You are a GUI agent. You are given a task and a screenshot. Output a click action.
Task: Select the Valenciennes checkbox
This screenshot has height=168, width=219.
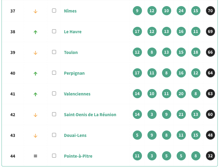click(x=54, y=94)
